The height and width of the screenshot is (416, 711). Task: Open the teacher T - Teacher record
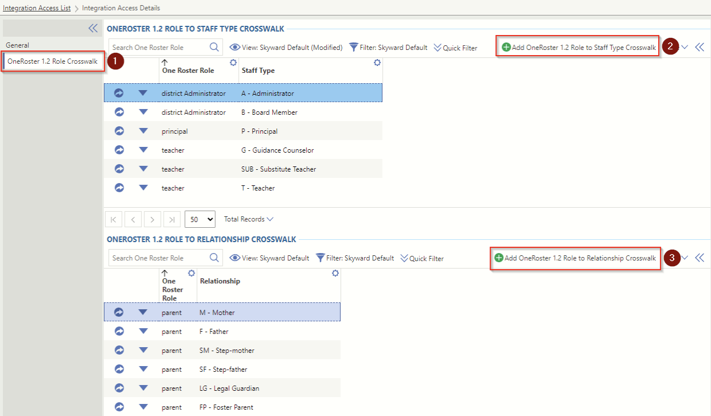pyautogui.click(x=119, y=188)
